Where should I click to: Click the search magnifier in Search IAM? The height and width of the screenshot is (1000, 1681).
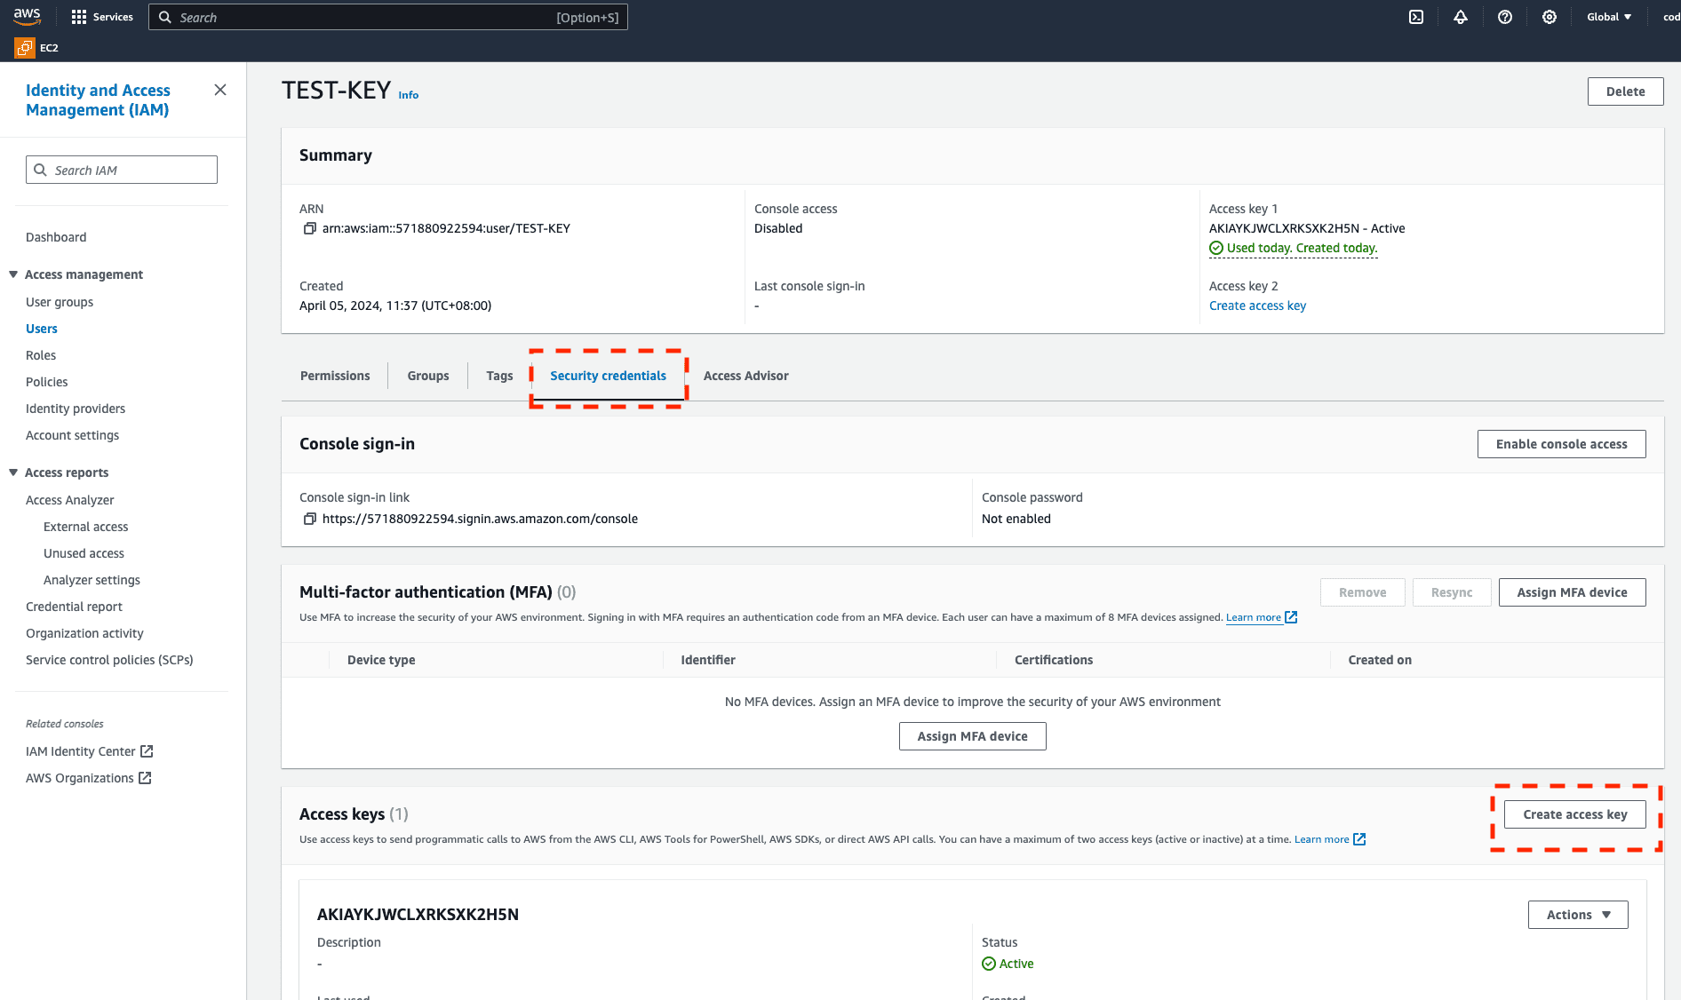pos(40,170)
